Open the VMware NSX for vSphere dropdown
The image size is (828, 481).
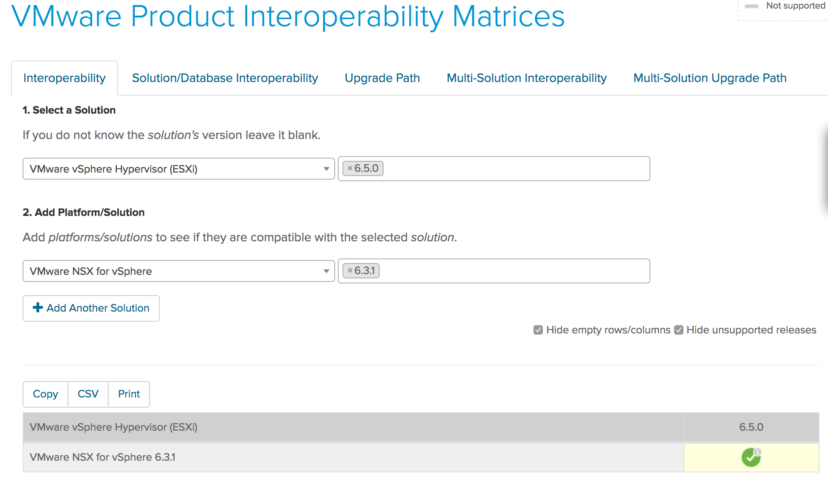[178, 271]
